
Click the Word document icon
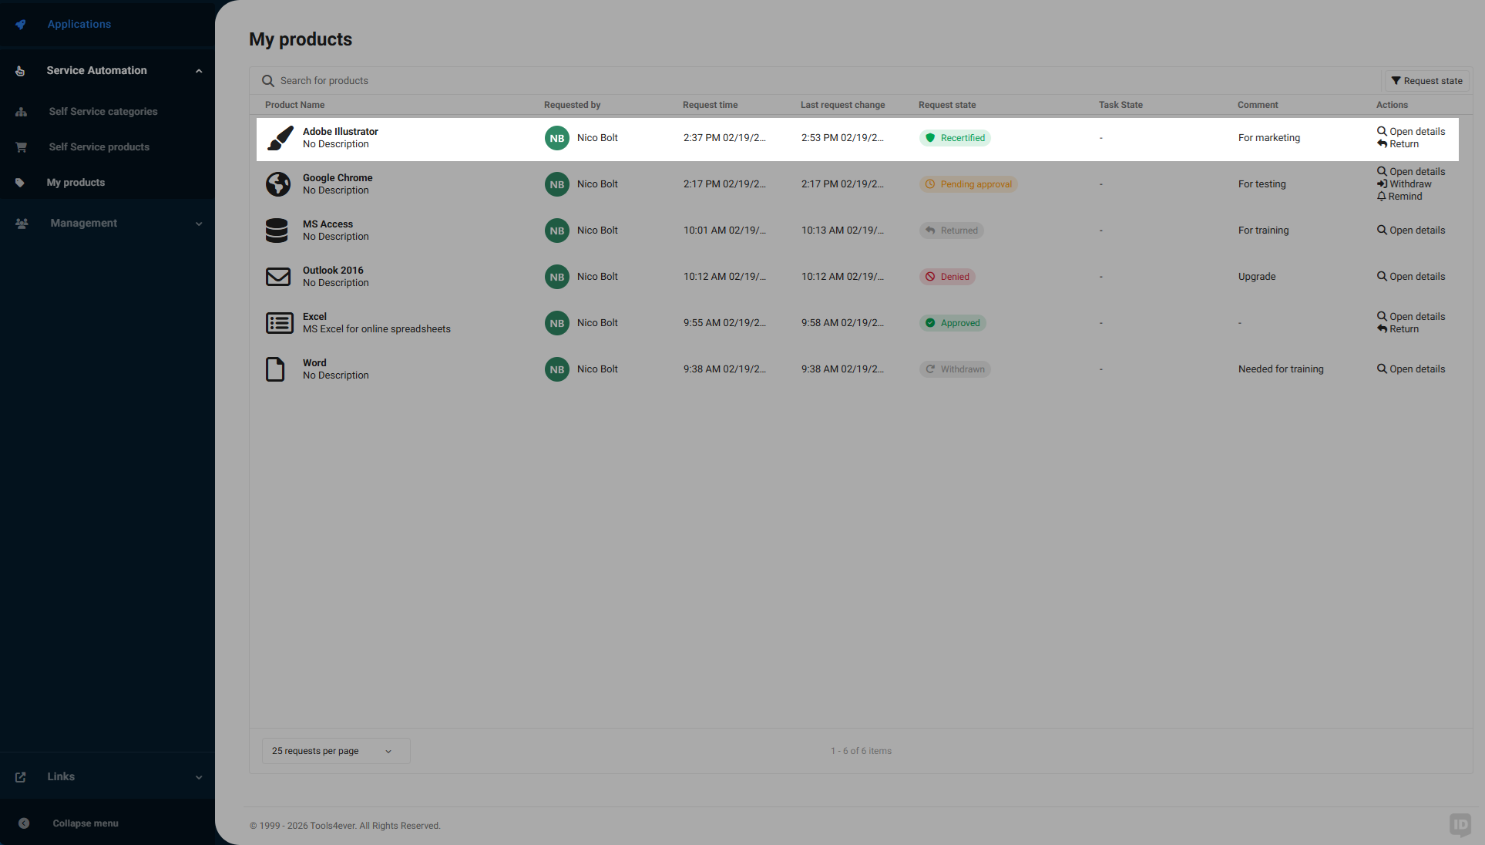[x=276, y=369]
